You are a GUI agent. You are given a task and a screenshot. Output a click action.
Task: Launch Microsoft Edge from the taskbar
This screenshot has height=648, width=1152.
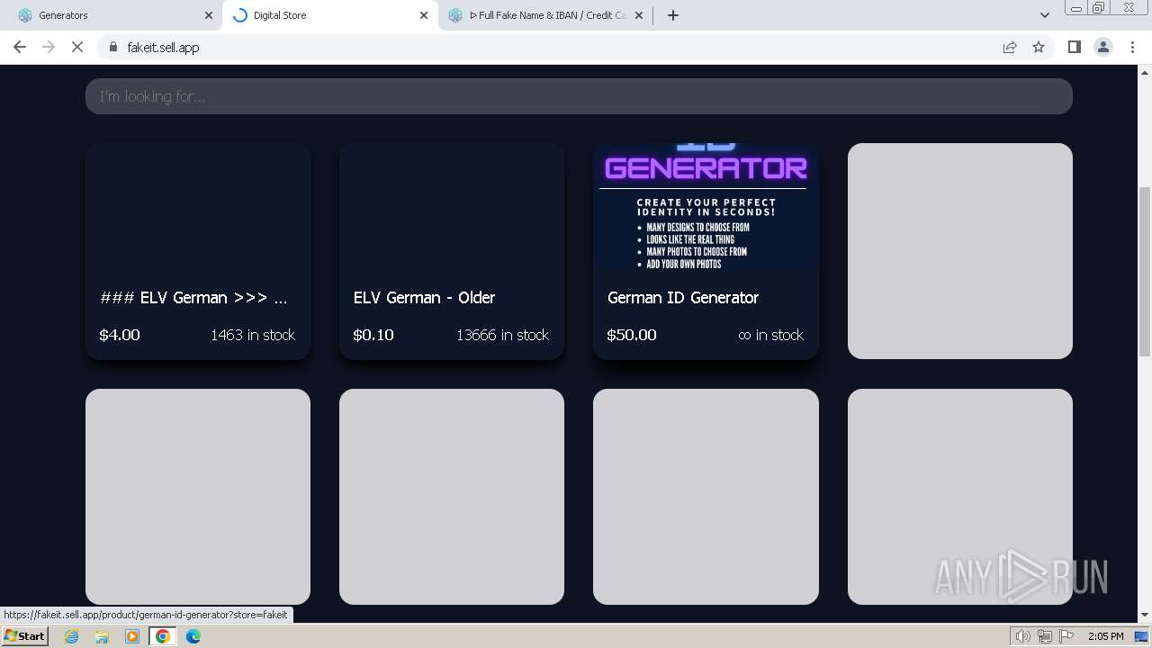point(193,636)
